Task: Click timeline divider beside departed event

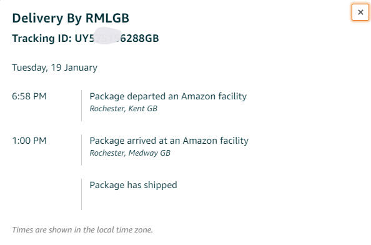Action: 81,106
